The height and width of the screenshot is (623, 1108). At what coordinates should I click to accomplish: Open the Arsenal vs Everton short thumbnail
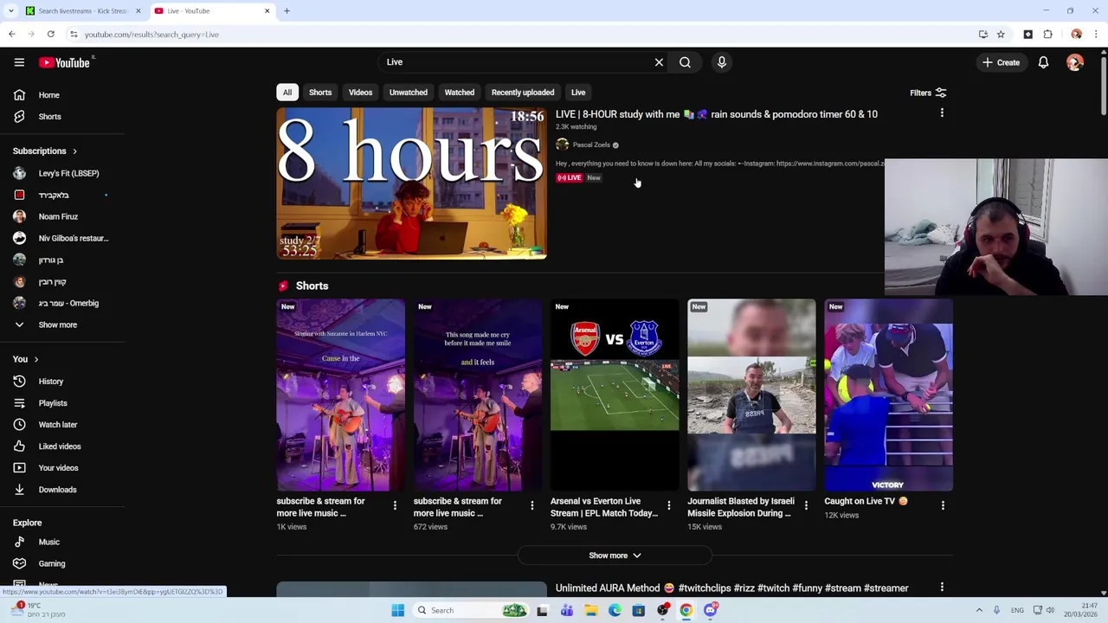(615, 395)
